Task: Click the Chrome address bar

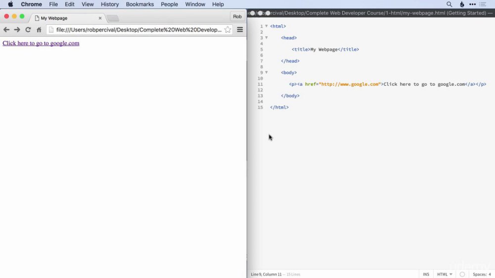Action: click(139, 30)
